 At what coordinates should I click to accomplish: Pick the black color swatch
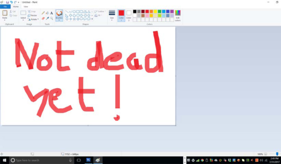(135, 12)
